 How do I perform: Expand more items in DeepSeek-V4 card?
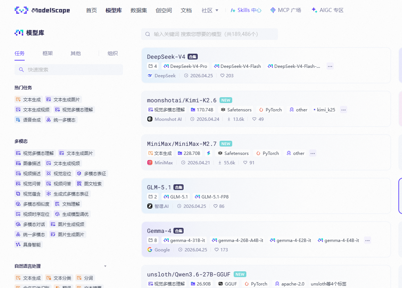pyautogui.click(x=330, y=66)
